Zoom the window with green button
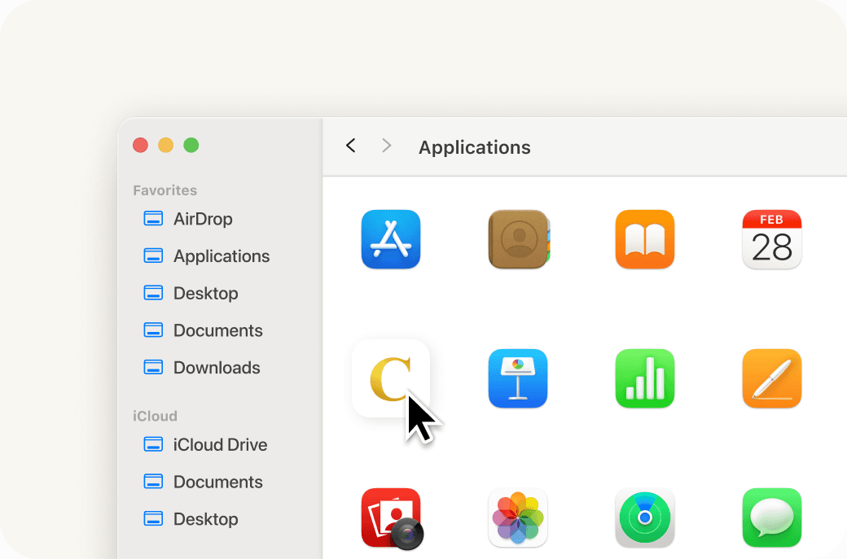This screenshot has height=559, width=847. [x=191, y=145]
